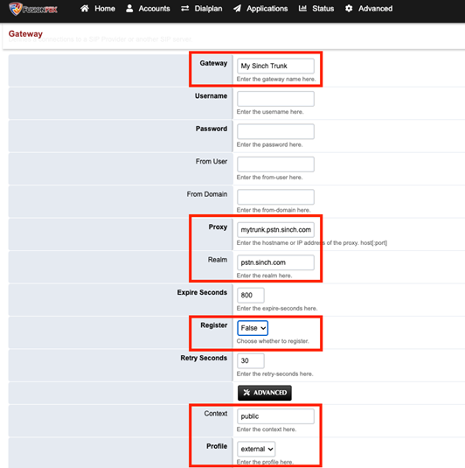Click the 'Enter the password here.' hint
The height and width of the screenshot is (468, 465).
(269, 144)
